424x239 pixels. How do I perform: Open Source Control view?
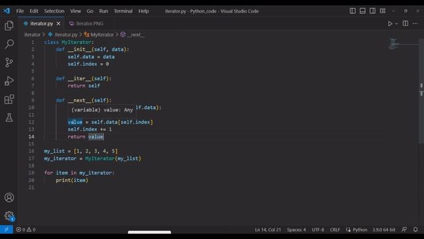[9, 62]
